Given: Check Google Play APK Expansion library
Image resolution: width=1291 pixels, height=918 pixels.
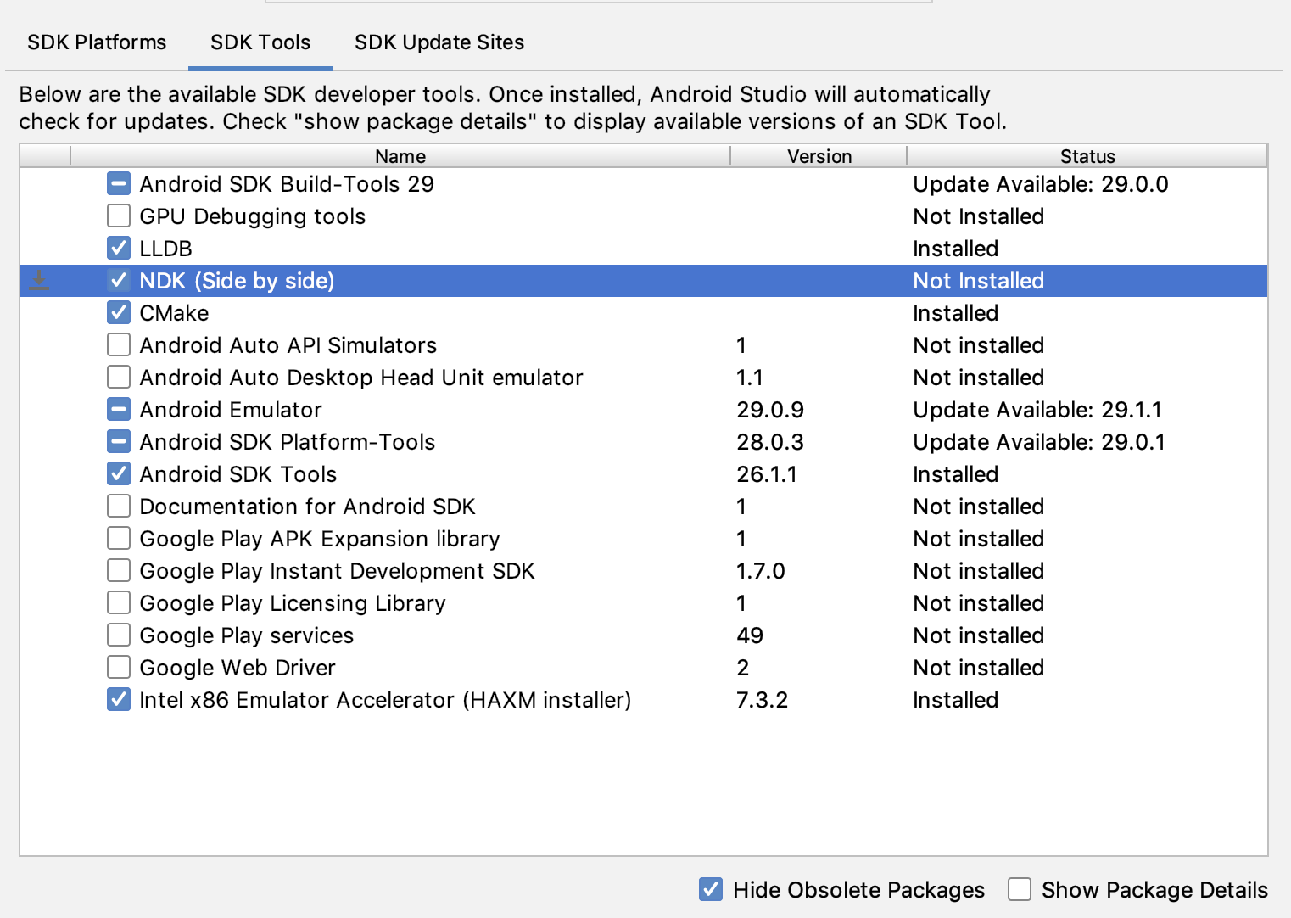Looking at the screenshot, I should (118, 538).
